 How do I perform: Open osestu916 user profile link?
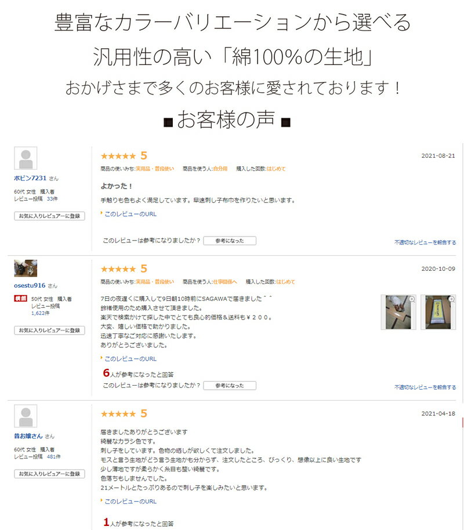click(x=30, y=285)
